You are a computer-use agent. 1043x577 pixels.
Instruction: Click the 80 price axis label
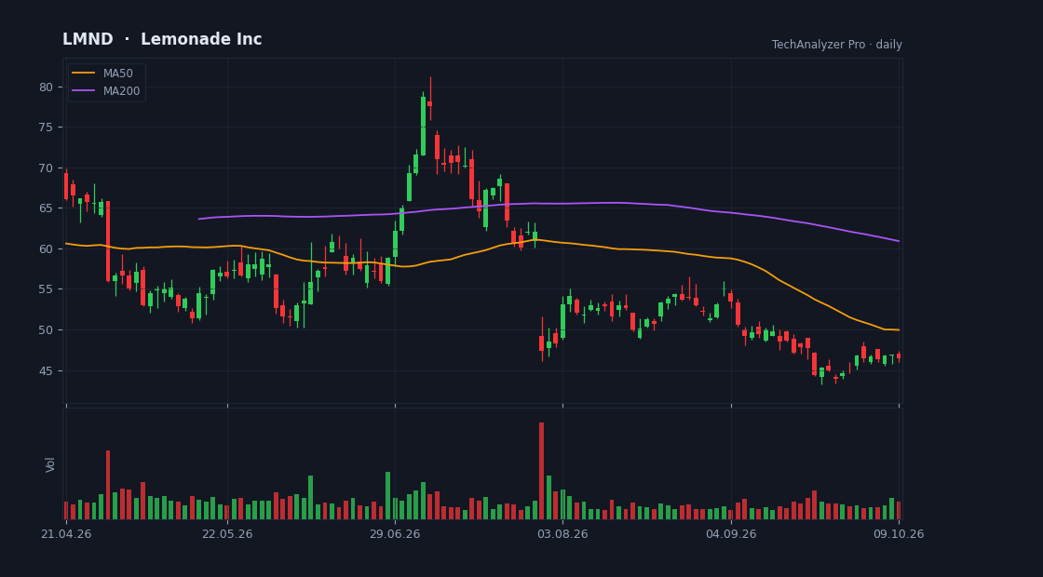tap(47, 87)
